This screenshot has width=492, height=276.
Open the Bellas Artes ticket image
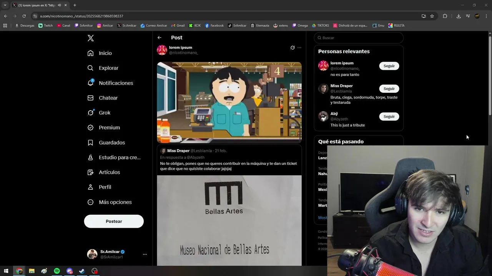click(229, 220)
